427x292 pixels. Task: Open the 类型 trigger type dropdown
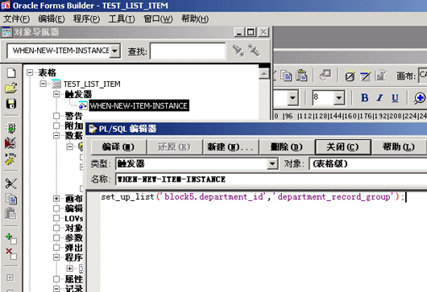pos(272,164)
